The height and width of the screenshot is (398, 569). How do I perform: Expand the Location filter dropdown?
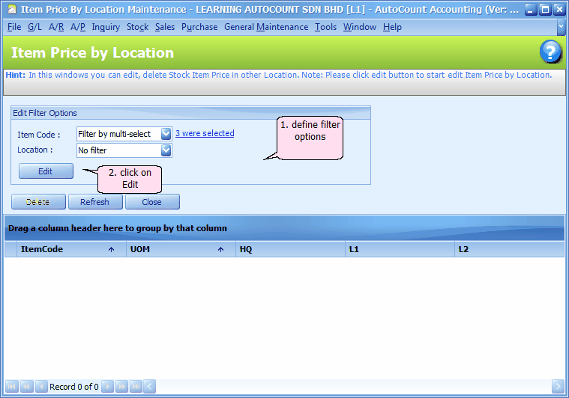tap(166, 150)
